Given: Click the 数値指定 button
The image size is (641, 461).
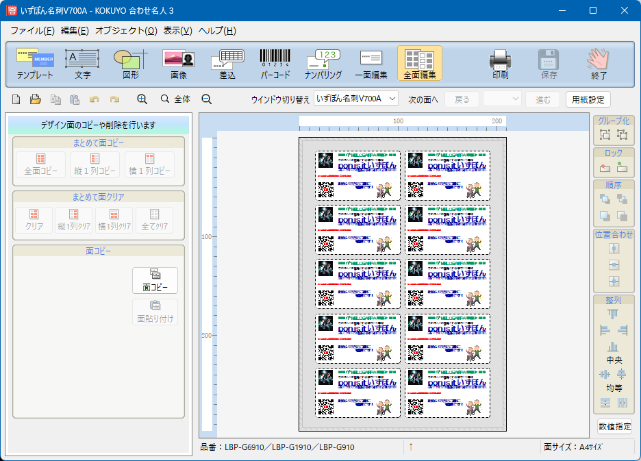Looking at the screenshot, I should (614, 426).
